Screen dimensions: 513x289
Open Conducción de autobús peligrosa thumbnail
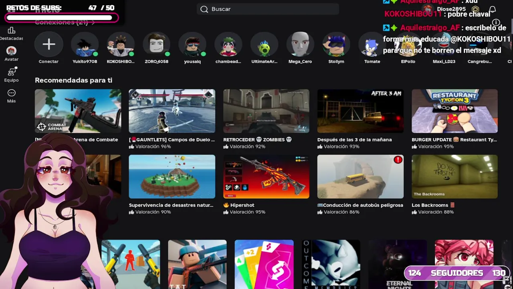(360, 177)
